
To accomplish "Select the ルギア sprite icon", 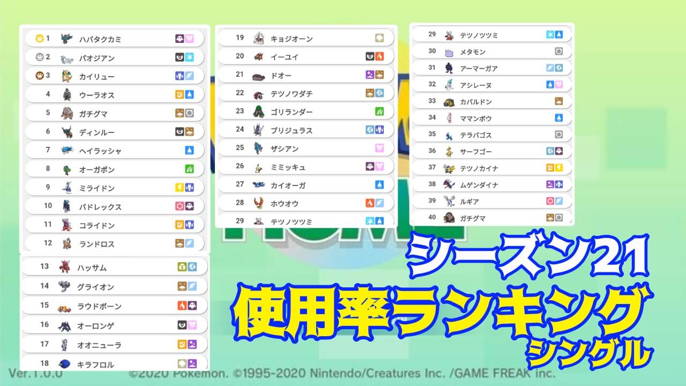I will coord(449,201).
